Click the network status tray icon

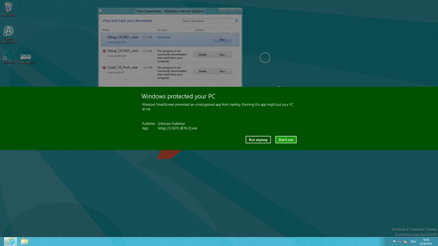(400, 242)
